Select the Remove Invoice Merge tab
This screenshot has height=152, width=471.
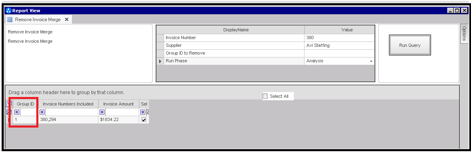[x=38, y=20]
